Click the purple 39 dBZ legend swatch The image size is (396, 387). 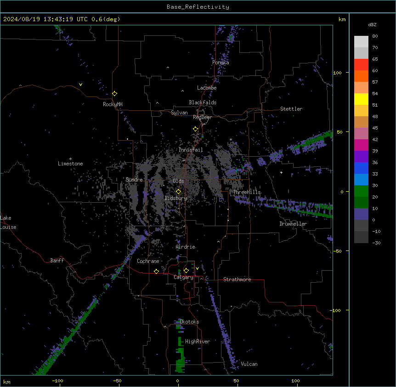click(361, 157)
